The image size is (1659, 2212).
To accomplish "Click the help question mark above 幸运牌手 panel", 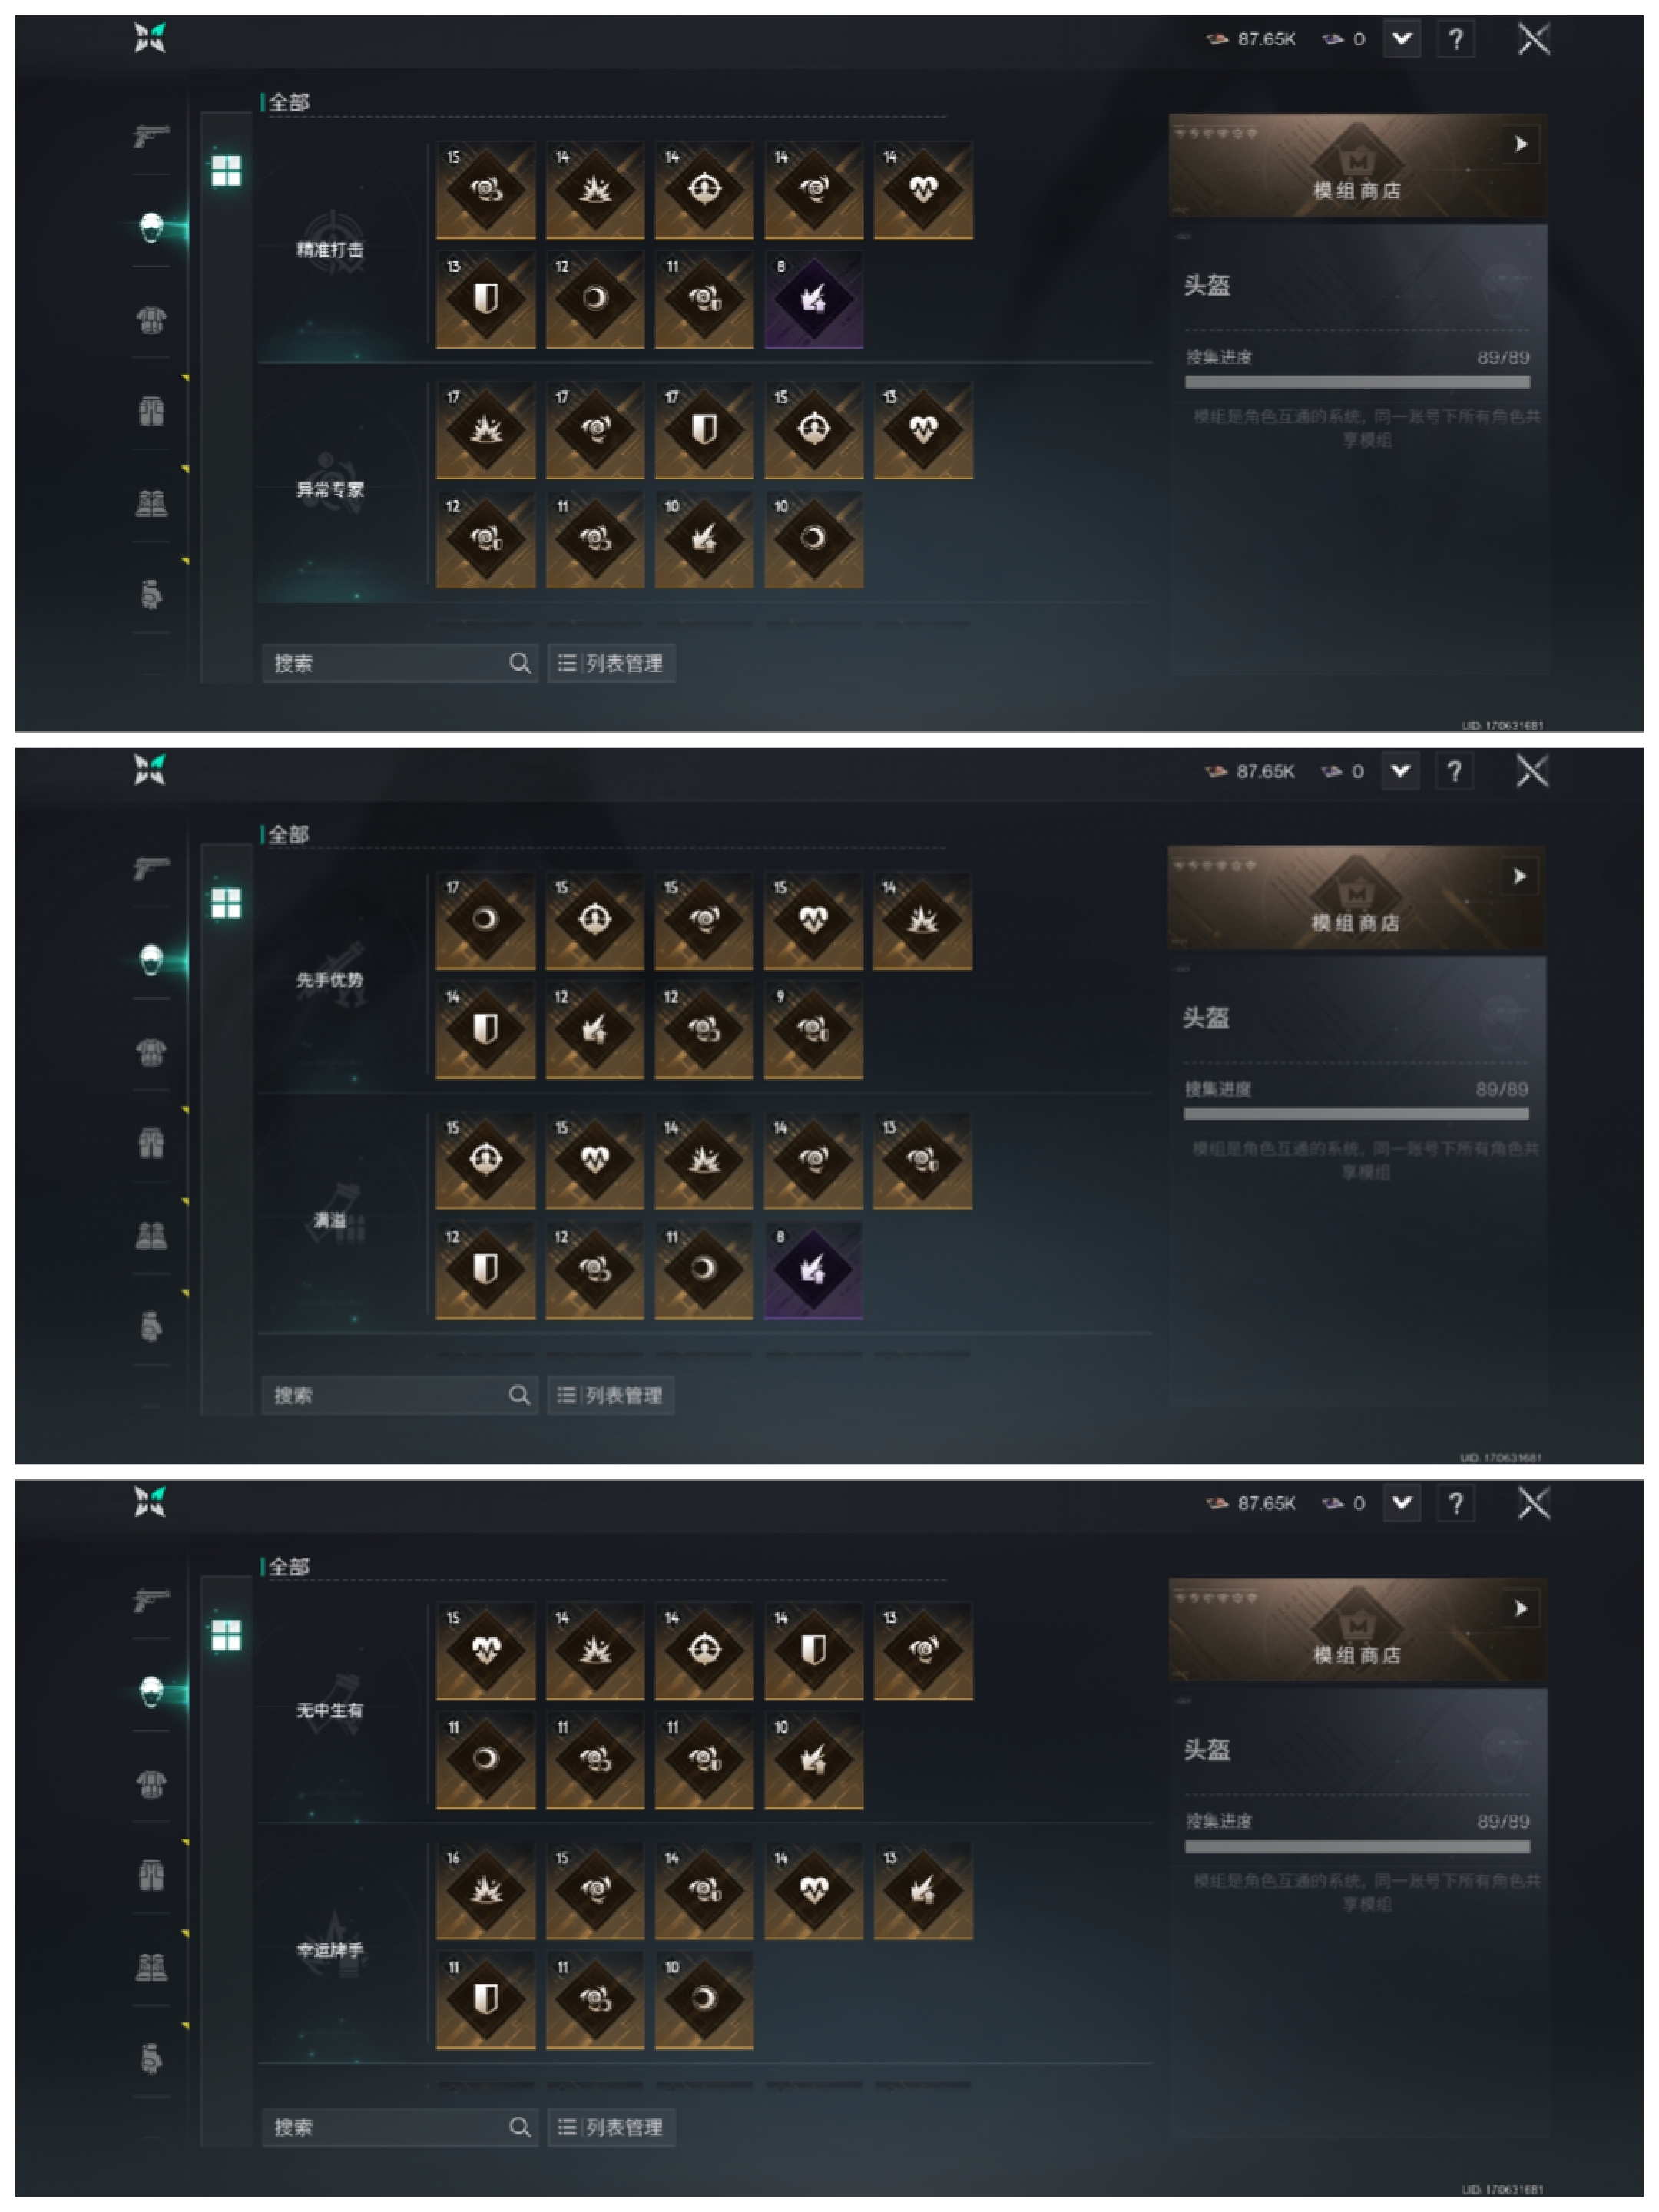I will [1455, 1502].
